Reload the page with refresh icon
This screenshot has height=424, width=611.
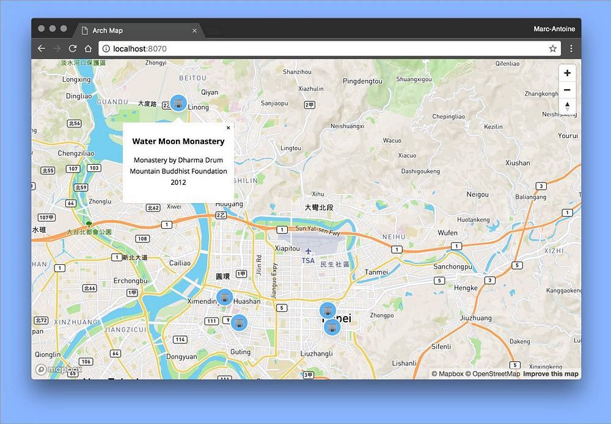pos(73,49)
